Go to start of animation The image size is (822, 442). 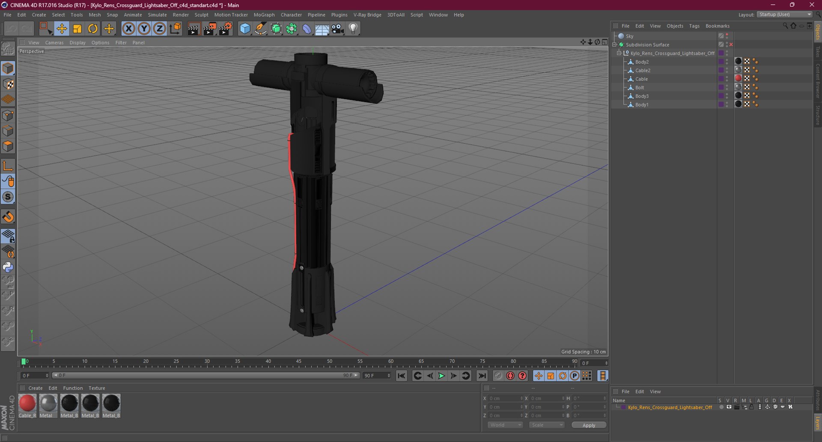pos(401,376)
